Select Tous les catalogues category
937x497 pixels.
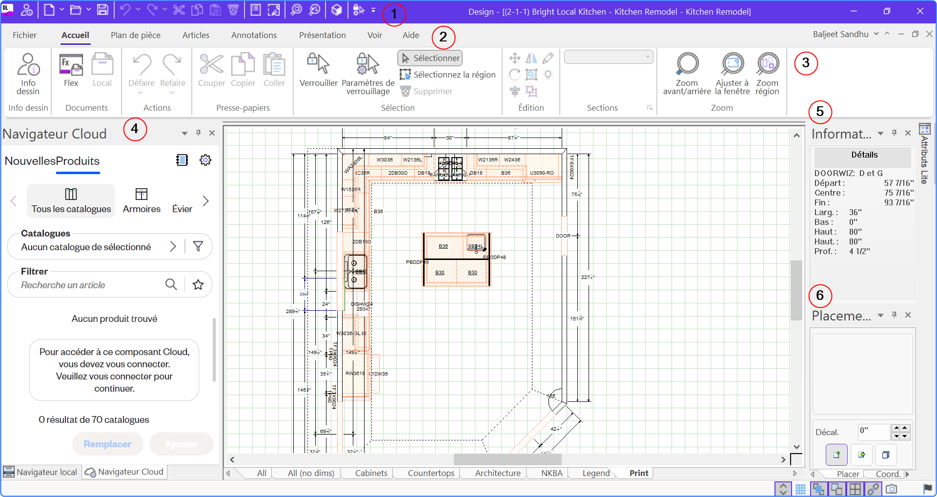click(x=71, y=200)
